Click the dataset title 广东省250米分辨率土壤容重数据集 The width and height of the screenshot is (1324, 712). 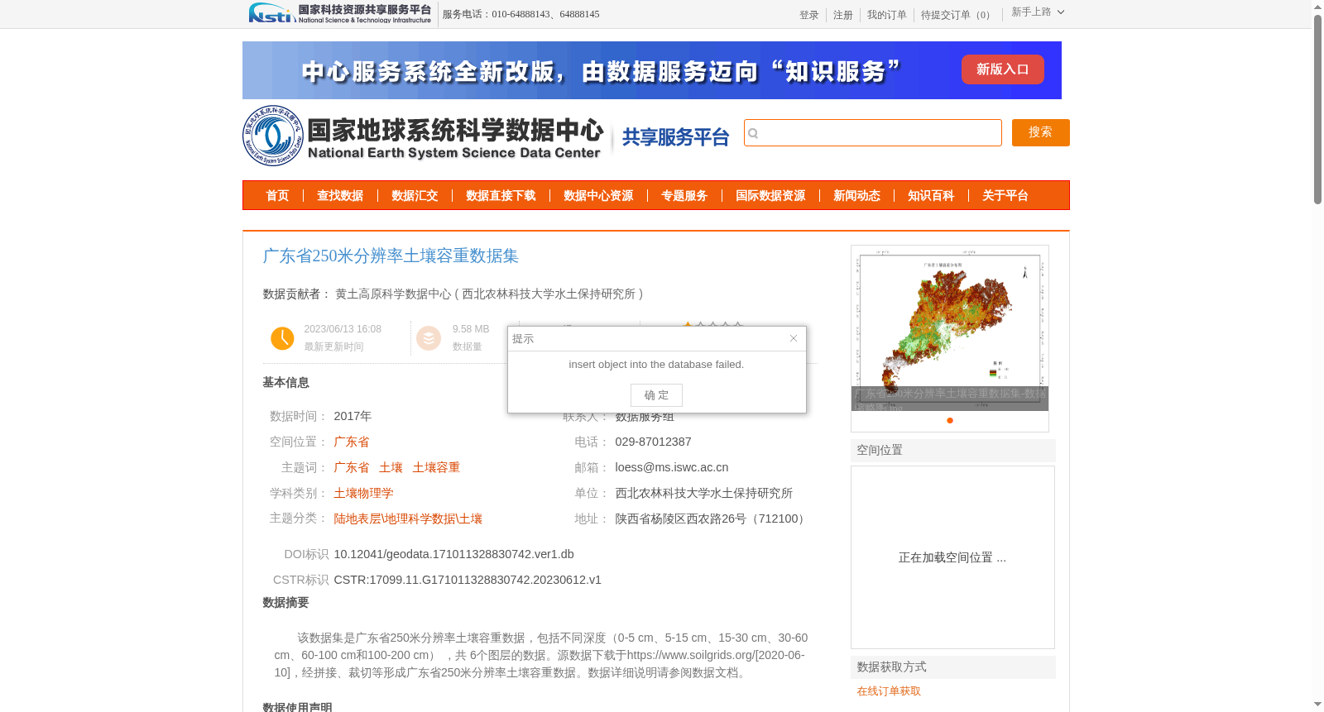[391, 256]
